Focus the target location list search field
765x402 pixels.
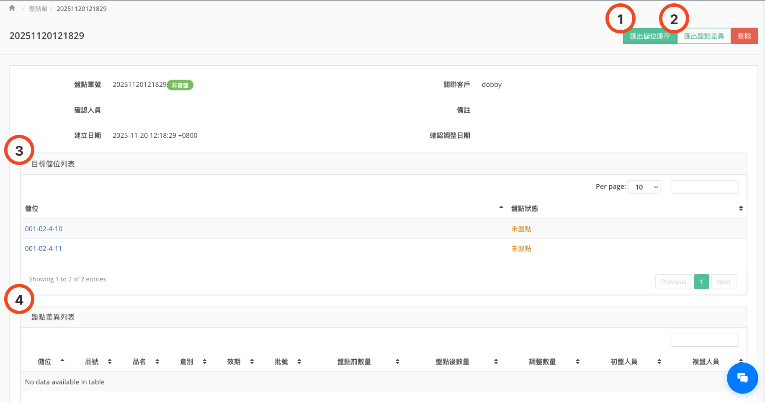coord(704,187)
